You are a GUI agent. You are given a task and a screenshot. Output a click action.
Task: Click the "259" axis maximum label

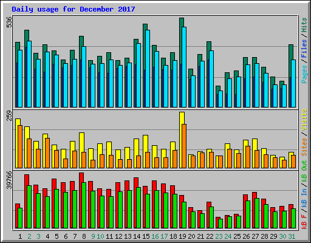[9, 115]
